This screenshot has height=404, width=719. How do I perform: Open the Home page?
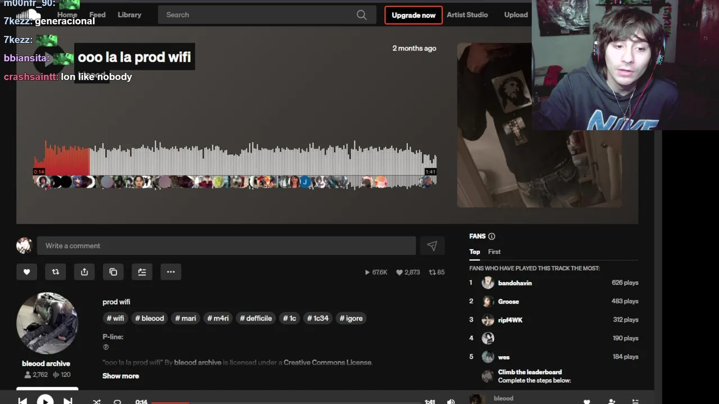67,15
